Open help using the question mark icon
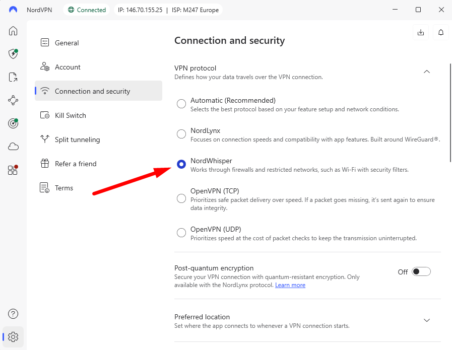 click(13, 313)
